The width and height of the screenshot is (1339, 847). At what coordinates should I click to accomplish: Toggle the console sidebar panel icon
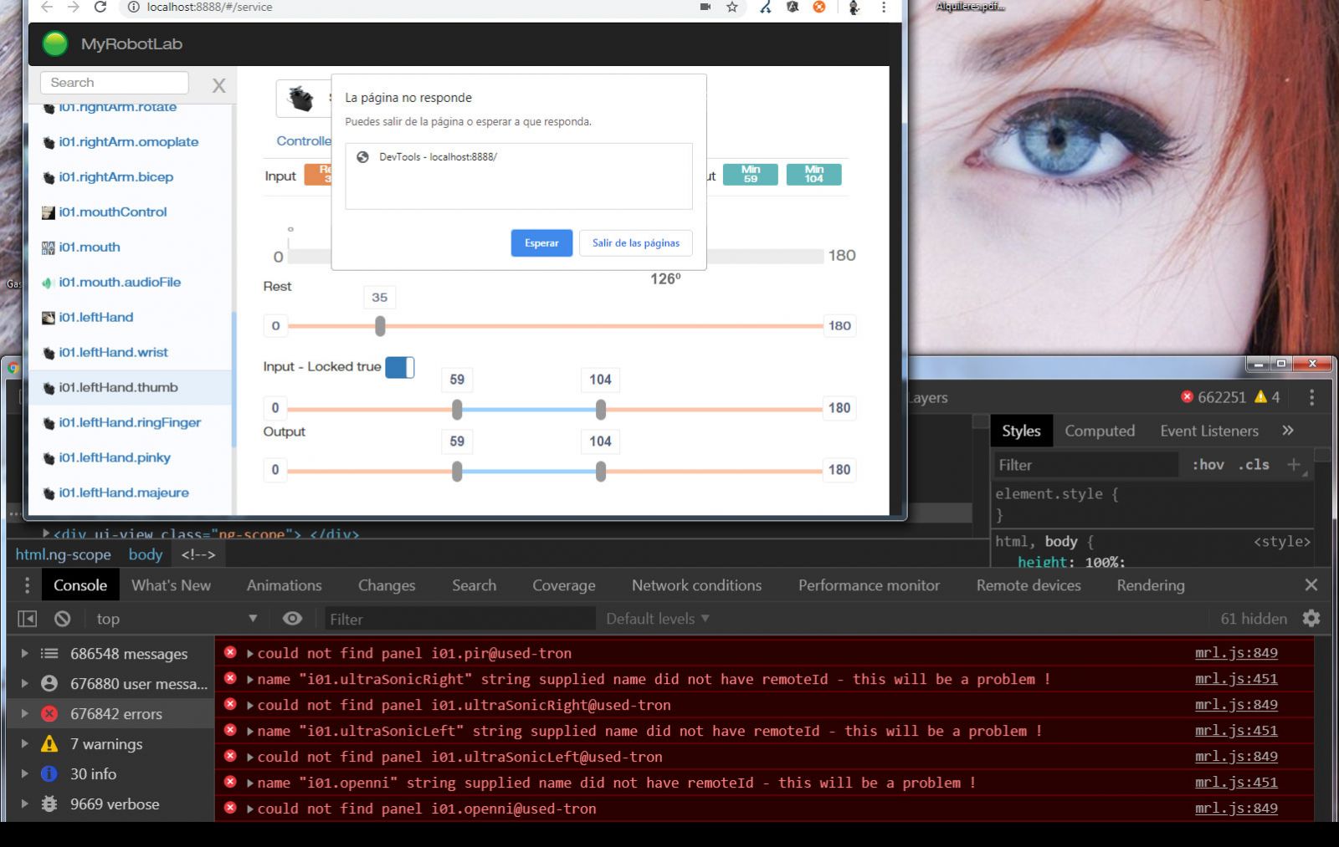pyautogui.click(x=28, y=619)
